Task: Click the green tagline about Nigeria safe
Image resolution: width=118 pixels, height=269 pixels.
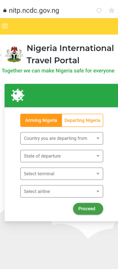Action: pyautogui.click(x=58, y=71)
